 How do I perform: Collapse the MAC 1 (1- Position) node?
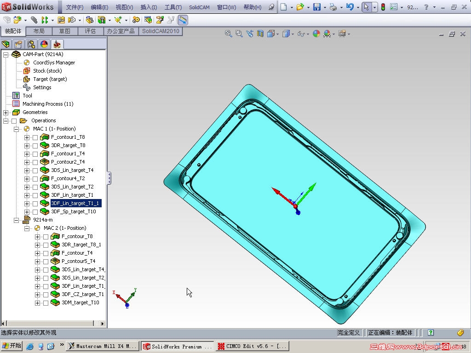pos(17,129)
